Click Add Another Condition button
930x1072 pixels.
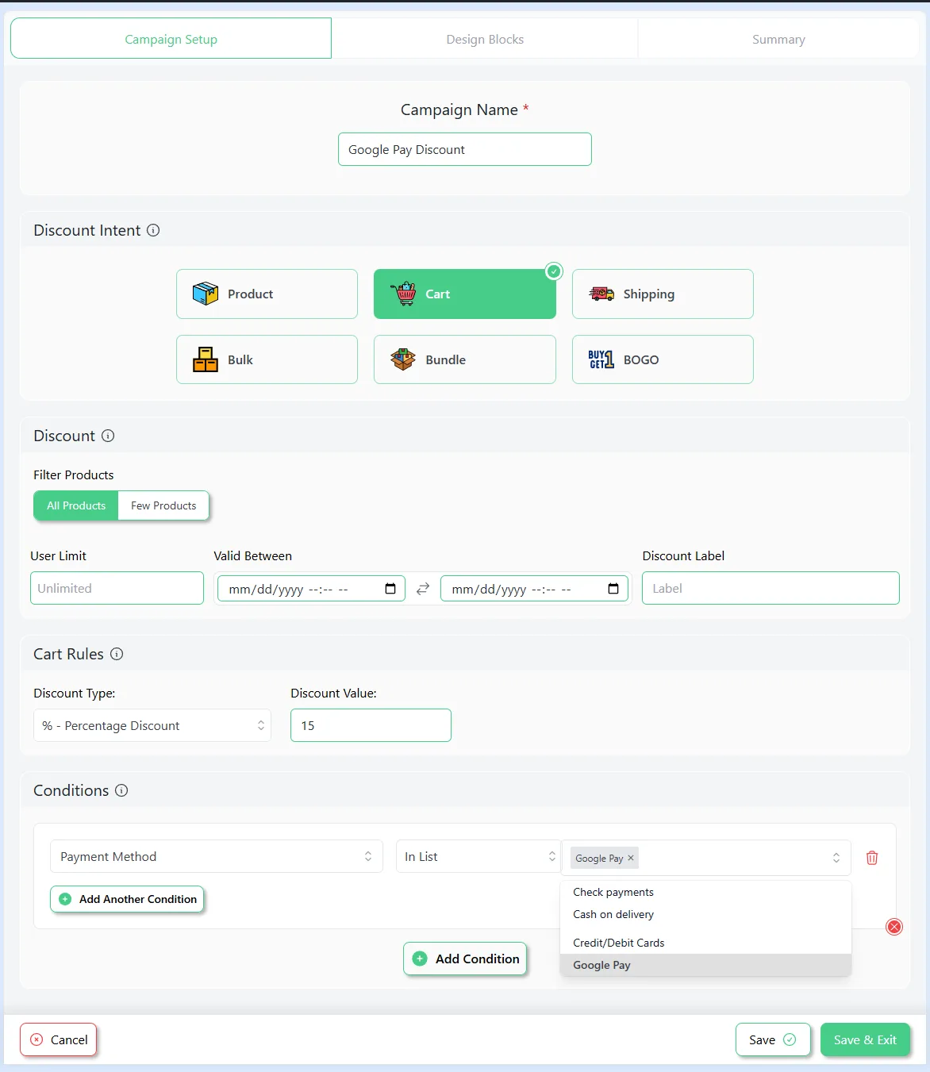click(x=127, y=899)
